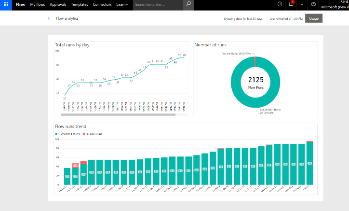Select the red failure slice of donut
This screenshot has width=349, height=211.
click(255, 61)
